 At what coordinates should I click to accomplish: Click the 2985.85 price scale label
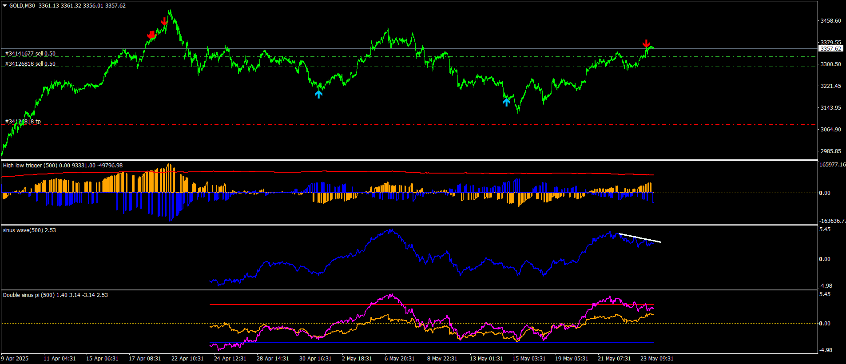[x=830, y=151]
